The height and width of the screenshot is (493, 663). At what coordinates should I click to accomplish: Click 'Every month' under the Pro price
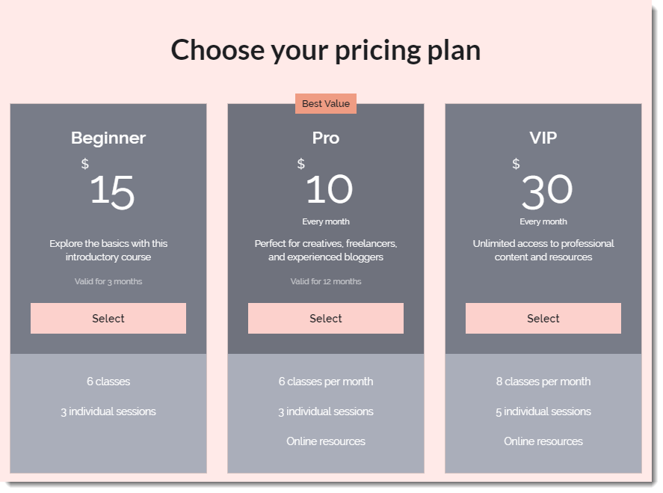[x=325, y=221]
